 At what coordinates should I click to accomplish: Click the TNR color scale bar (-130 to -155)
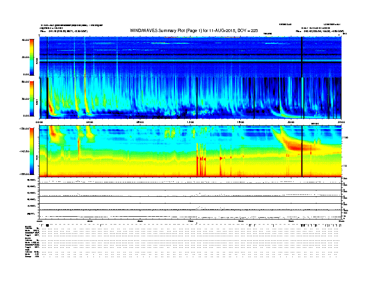[32, 151]
